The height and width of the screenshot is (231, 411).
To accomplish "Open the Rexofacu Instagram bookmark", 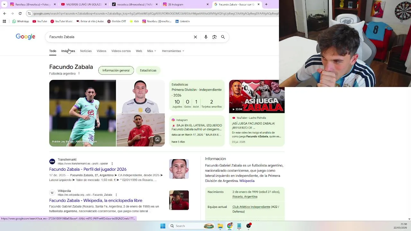I will pos(157,21).
